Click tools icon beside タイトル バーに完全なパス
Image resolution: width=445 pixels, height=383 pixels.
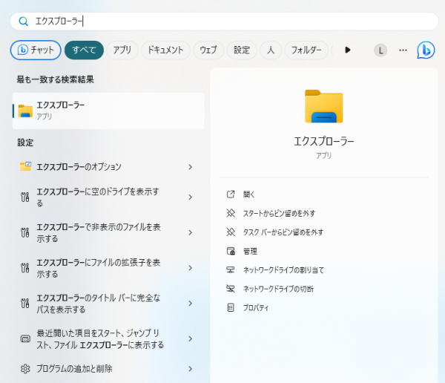click(x=25, y=303)
